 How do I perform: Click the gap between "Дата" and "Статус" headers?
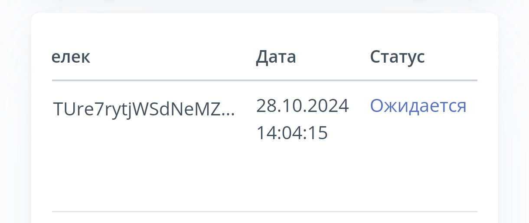click(333, 57)
